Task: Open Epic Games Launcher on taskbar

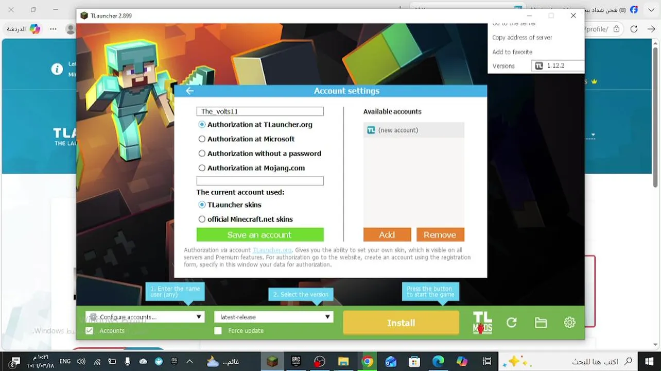Action: click(x=296, y=362)
